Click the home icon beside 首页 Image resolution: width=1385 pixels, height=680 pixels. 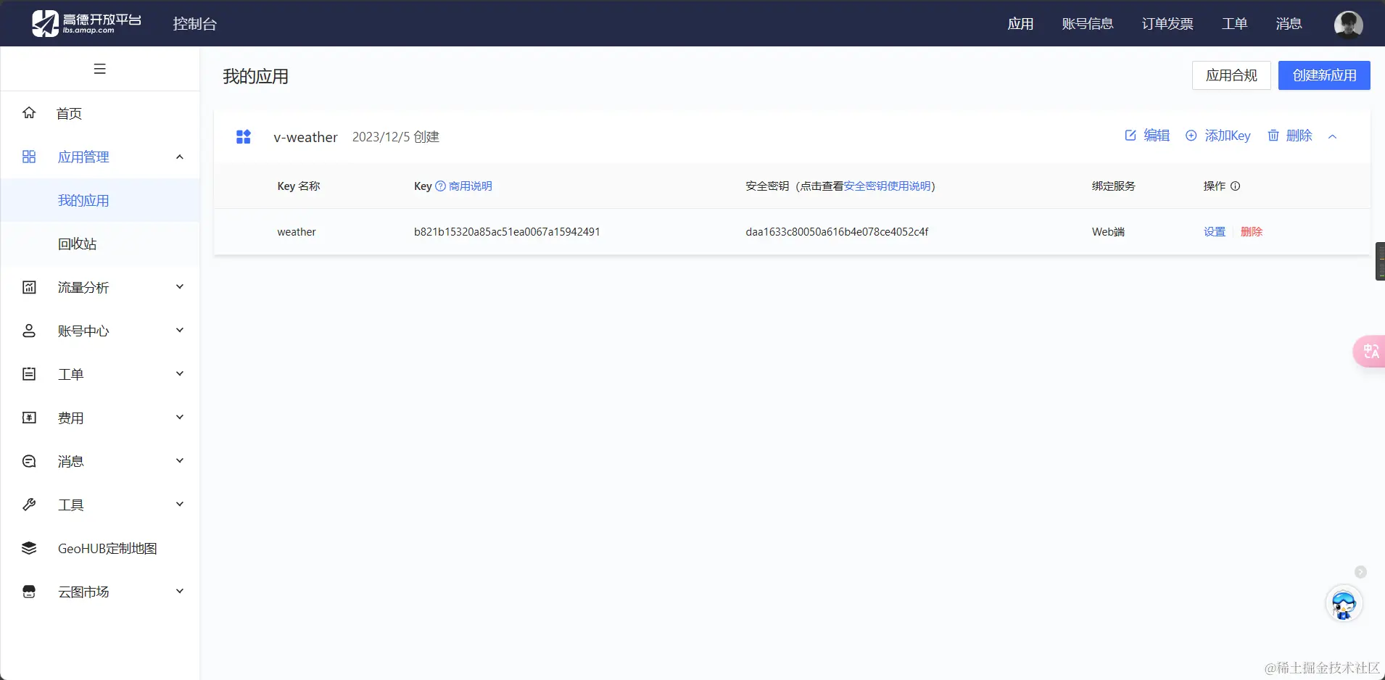[x=29, y=113]
